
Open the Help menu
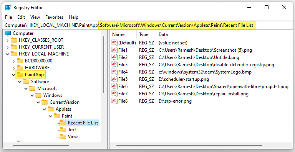click(74, 17)
